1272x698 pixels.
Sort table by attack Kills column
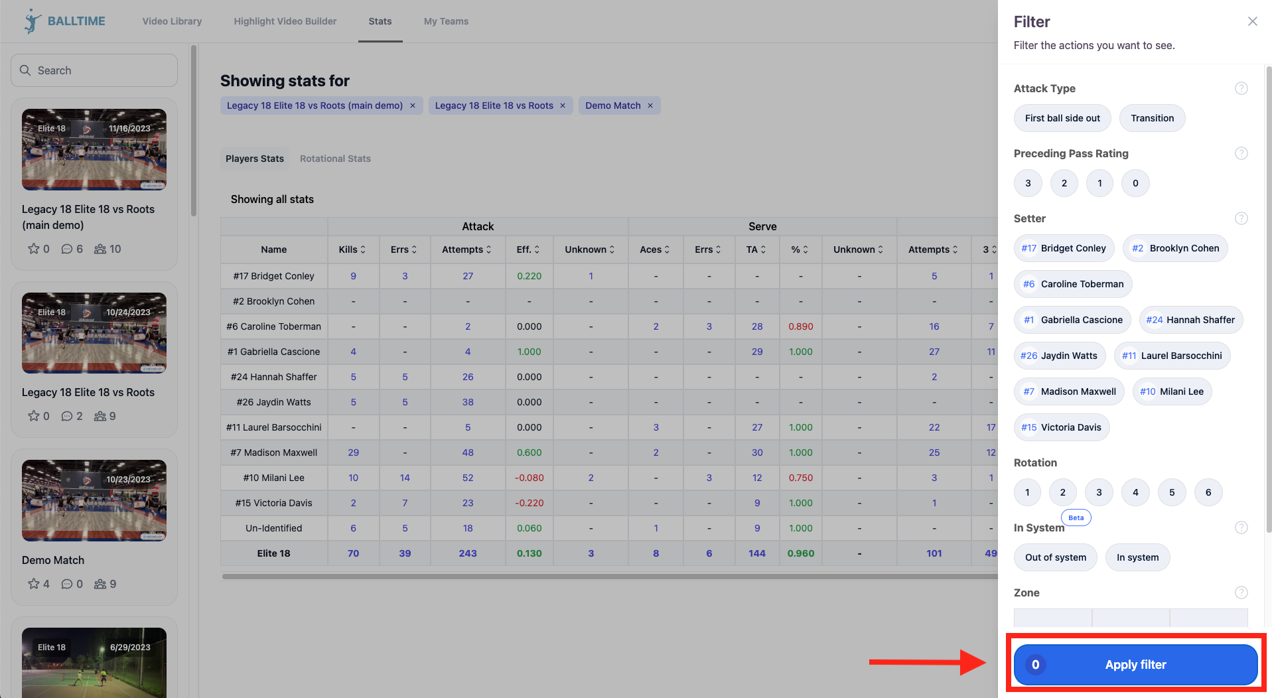[x=352, y=249]
